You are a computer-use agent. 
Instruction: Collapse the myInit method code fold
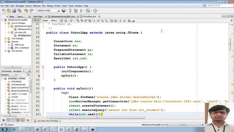[43, 88]
